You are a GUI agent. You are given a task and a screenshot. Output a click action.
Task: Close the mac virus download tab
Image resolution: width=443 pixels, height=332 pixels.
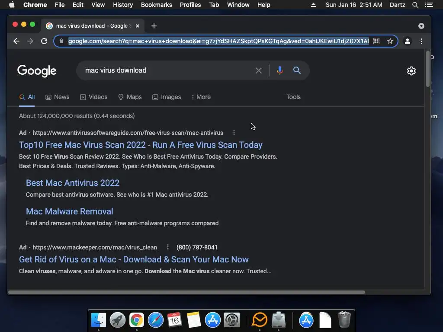click(x=138, y=26)
